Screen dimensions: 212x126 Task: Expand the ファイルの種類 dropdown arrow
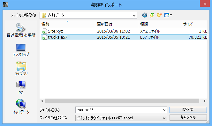point(164,118)
